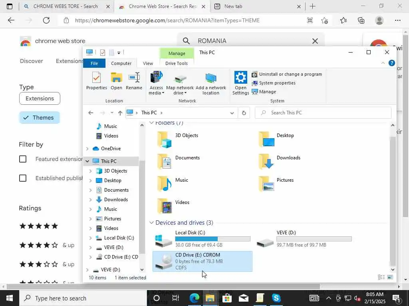Open Microsoft Store from the taskbar
409x306 pixels.
click(227, 298)
